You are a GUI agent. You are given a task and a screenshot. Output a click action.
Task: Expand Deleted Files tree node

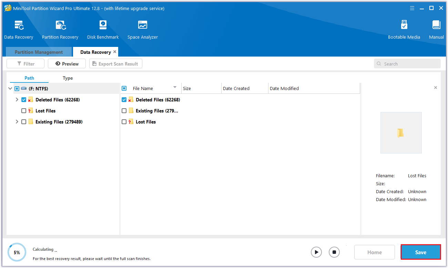pyautogui.click(x=17, y=100)
